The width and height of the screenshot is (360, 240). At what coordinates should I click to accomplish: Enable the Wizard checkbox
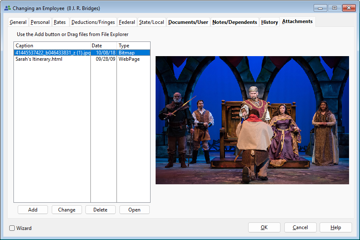click(x=12, y=228)
